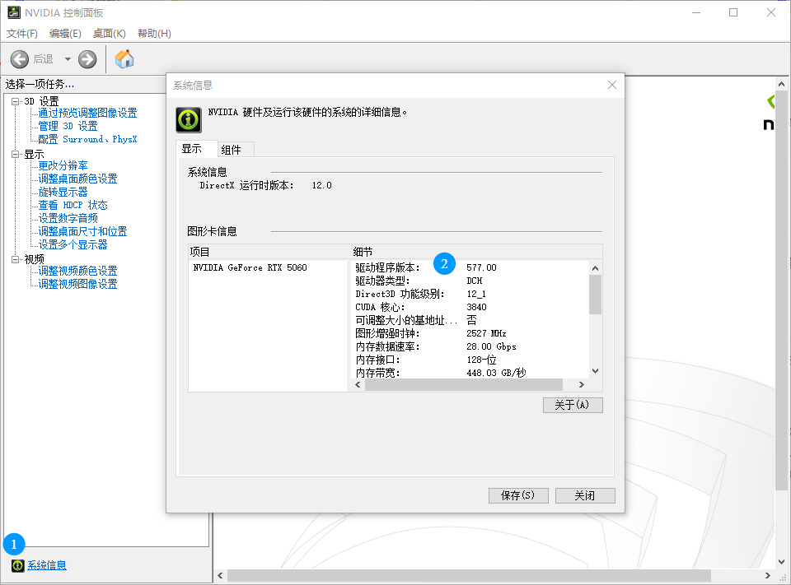Open the Home icon in toolbar
This screenshot has height=585, width=791.
tap(124, 59)
